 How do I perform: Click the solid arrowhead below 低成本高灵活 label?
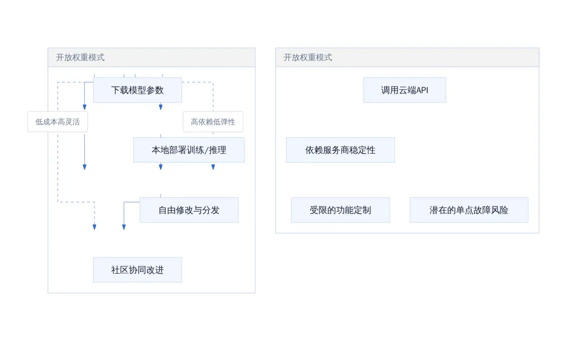(85, 167)
